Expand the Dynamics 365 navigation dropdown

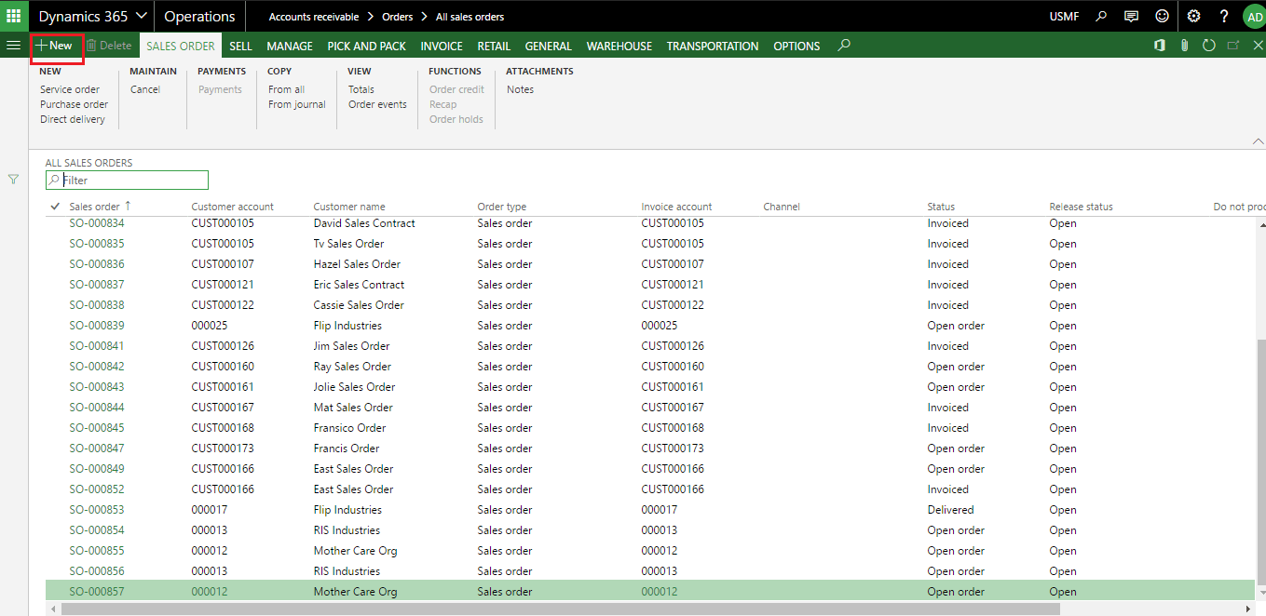point(142,16)
